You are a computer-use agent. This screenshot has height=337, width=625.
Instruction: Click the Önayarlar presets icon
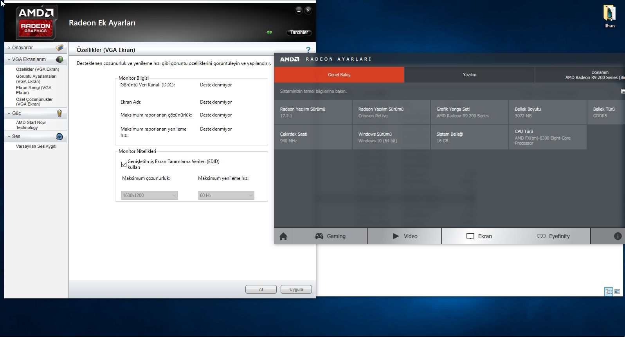59,48
